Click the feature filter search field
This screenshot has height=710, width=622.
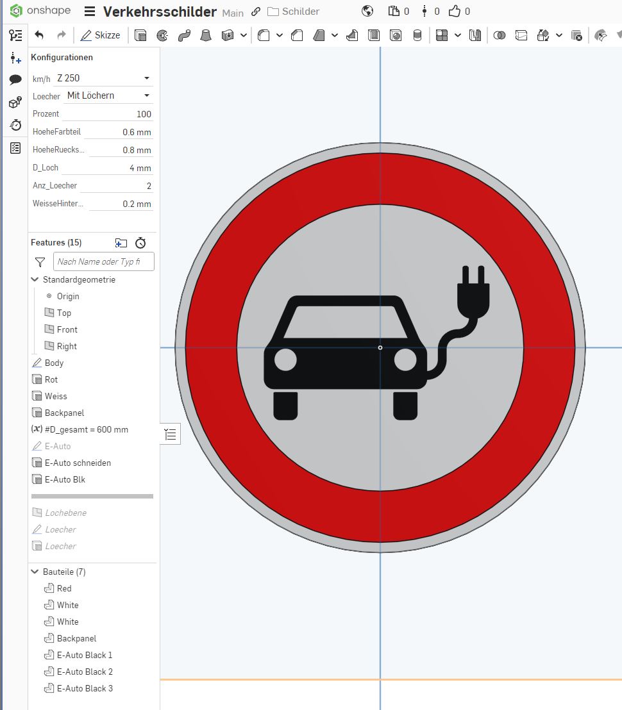coord(103,261)
